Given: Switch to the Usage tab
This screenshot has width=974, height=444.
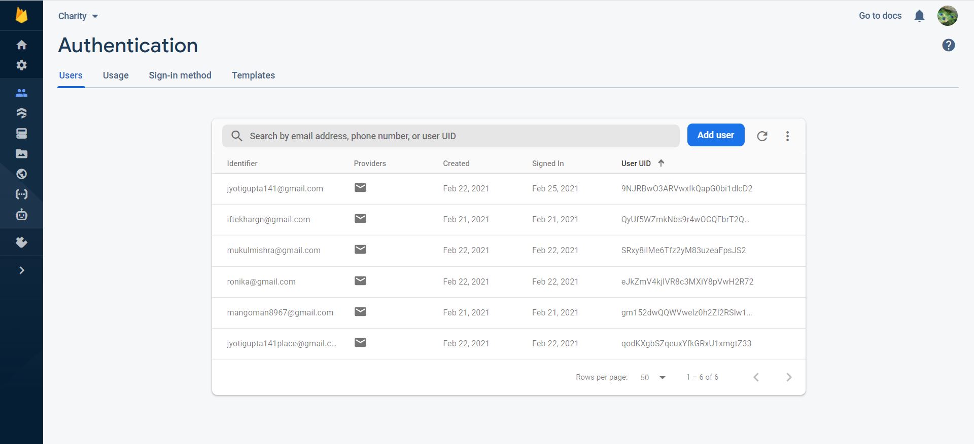Looking at the screenshot, I should (x=116, y=75).
